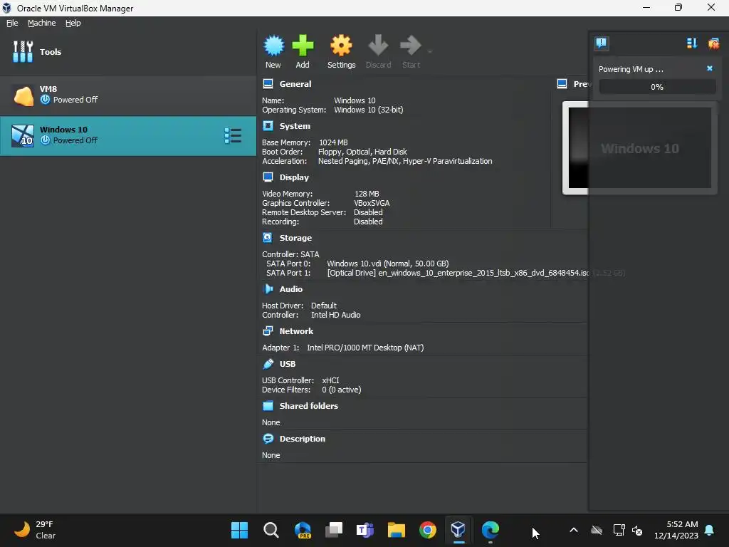The image size is (729, 547).
Task: Open the Start button dropdown arrow
Action: coord(430,51)
